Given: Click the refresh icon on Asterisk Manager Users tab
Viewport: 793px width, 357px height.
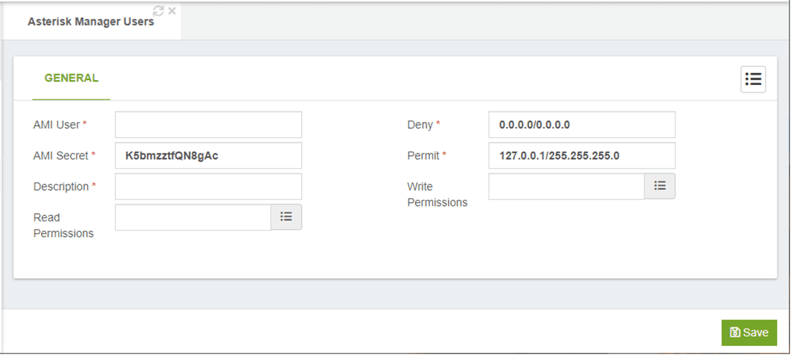Looking at the screenshot, I should pos(158,10).
